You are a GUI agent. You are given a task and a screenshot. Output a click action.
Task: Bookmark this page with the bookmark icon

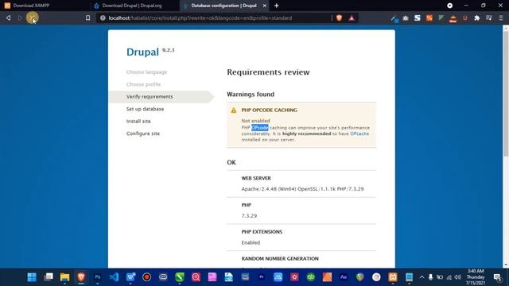click(87, 18)
